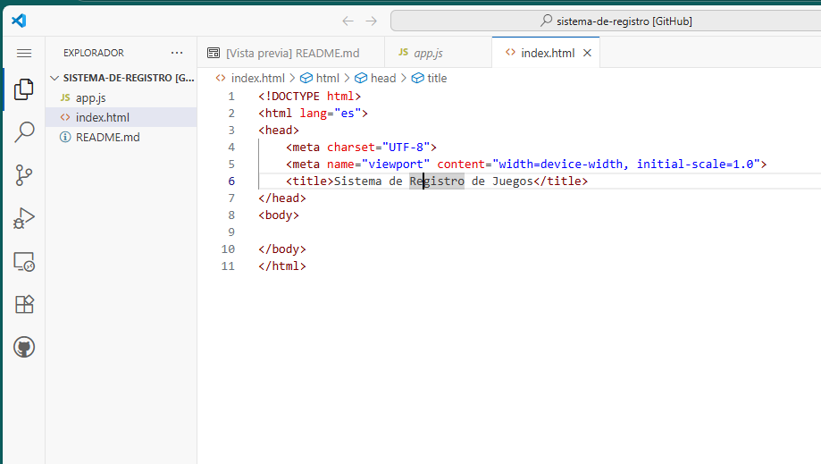This screenshot has width=821, height=464.
Task: Click the word Juegos in the title
Action: [x=513, y=181]
